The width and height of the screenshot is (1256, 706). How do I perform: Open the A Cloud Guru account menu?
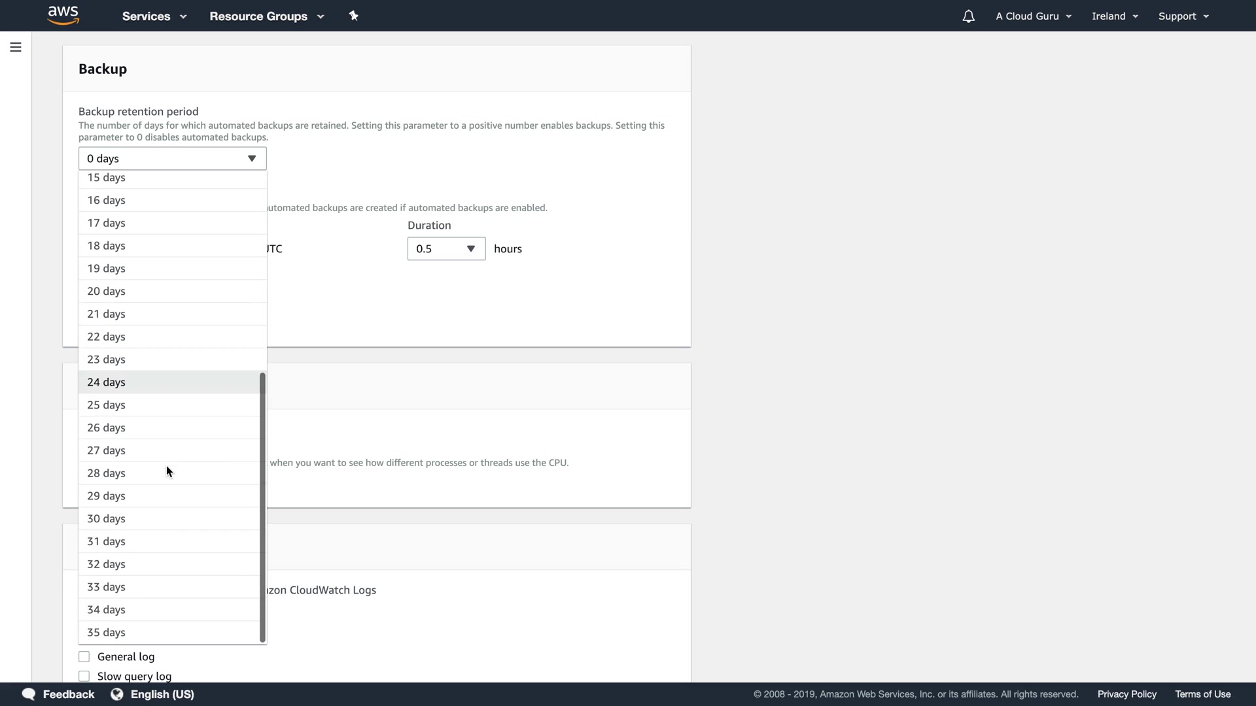click(1033, 16)
